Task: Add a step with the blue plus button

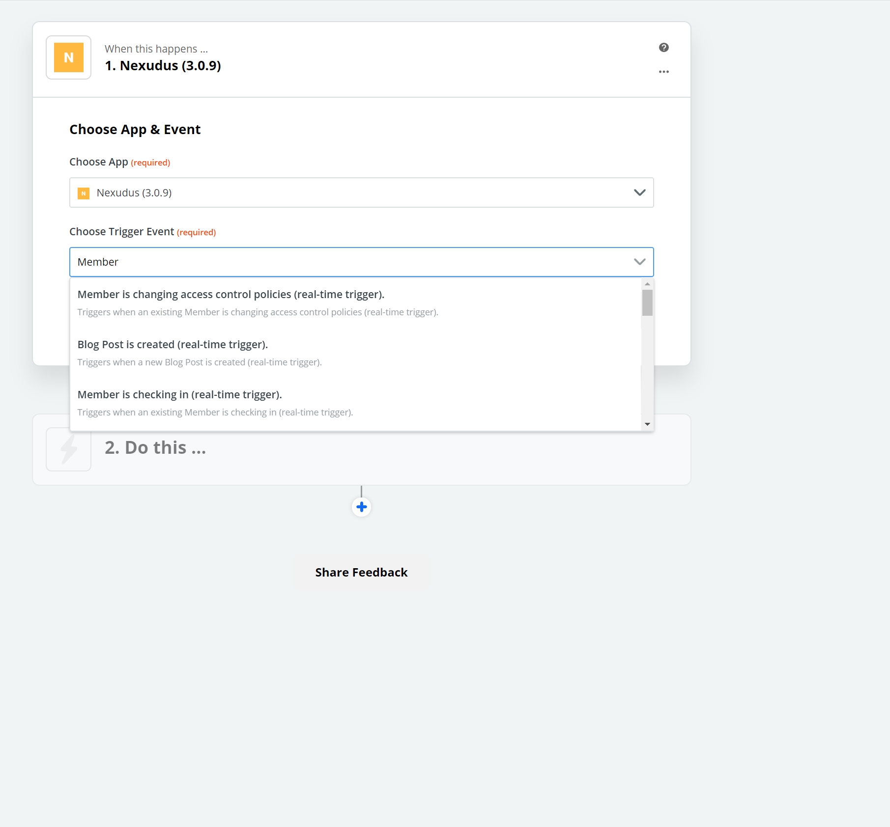Action: tap(362, 507)
